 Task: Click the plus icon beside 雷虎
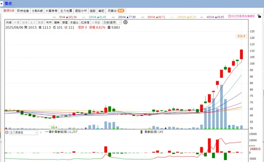[1, 4]
